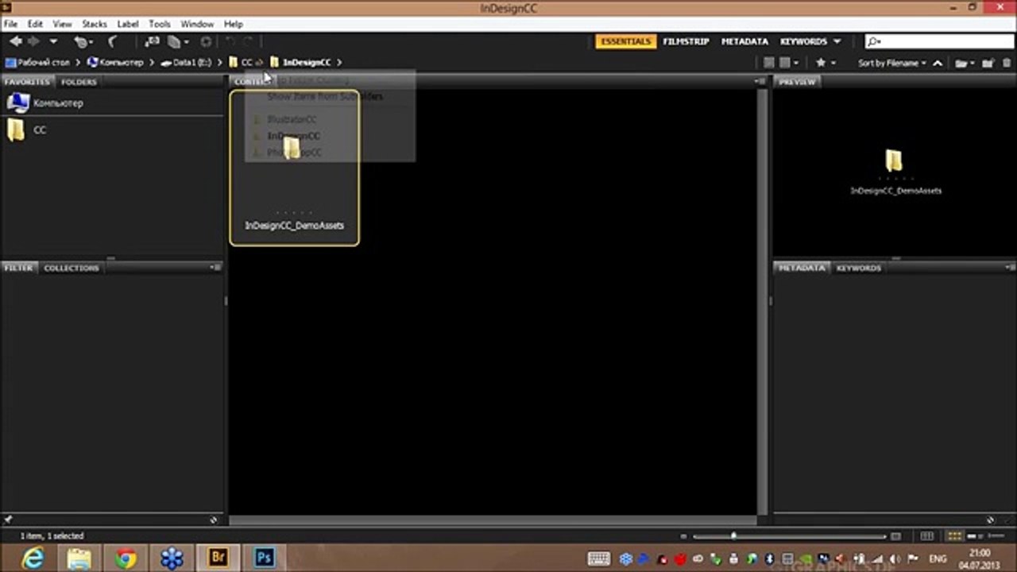Switch to the Essentials workspace

click(x=625, y=41)
